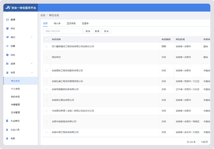Click the 直播 live-stream icon in sidebar
This screenshot has width=214, height=149.
click(7, 19)
